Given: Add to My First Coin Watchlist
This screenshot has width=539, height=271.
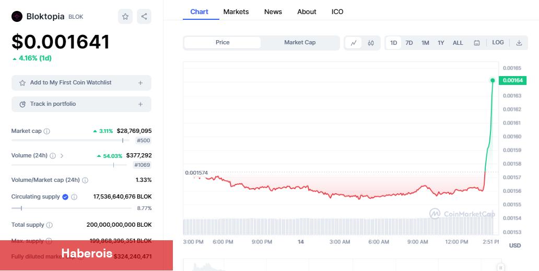Looking at the screenshot, I should pyautogui.click(x=81, y=83).
